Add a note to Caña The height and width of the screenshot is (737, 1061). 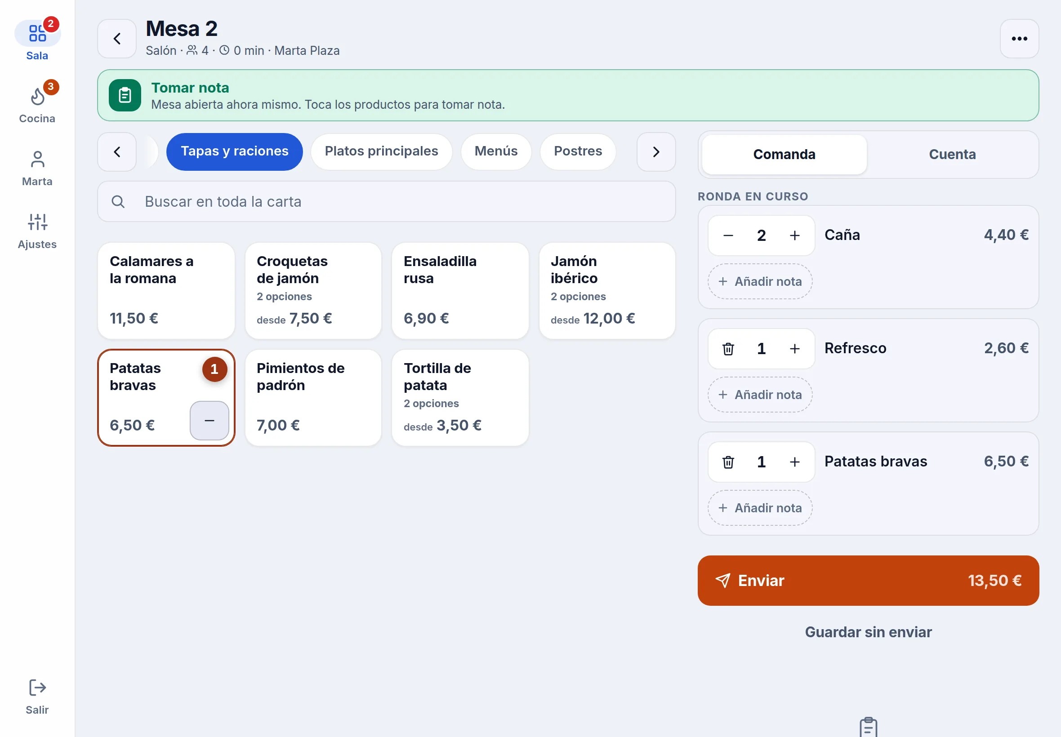tap(760, 282)
